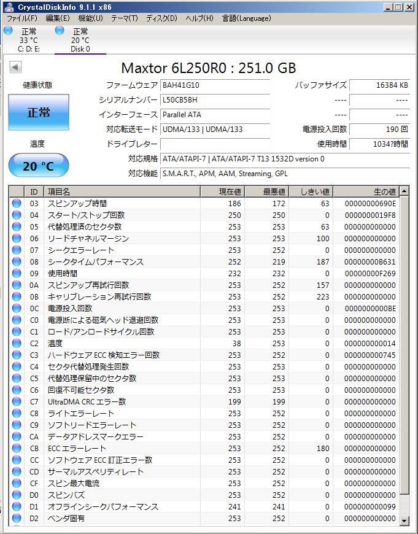Click status circle for スピンバズ row
This screenshot has height=534, width=418.
pos(17,495)
